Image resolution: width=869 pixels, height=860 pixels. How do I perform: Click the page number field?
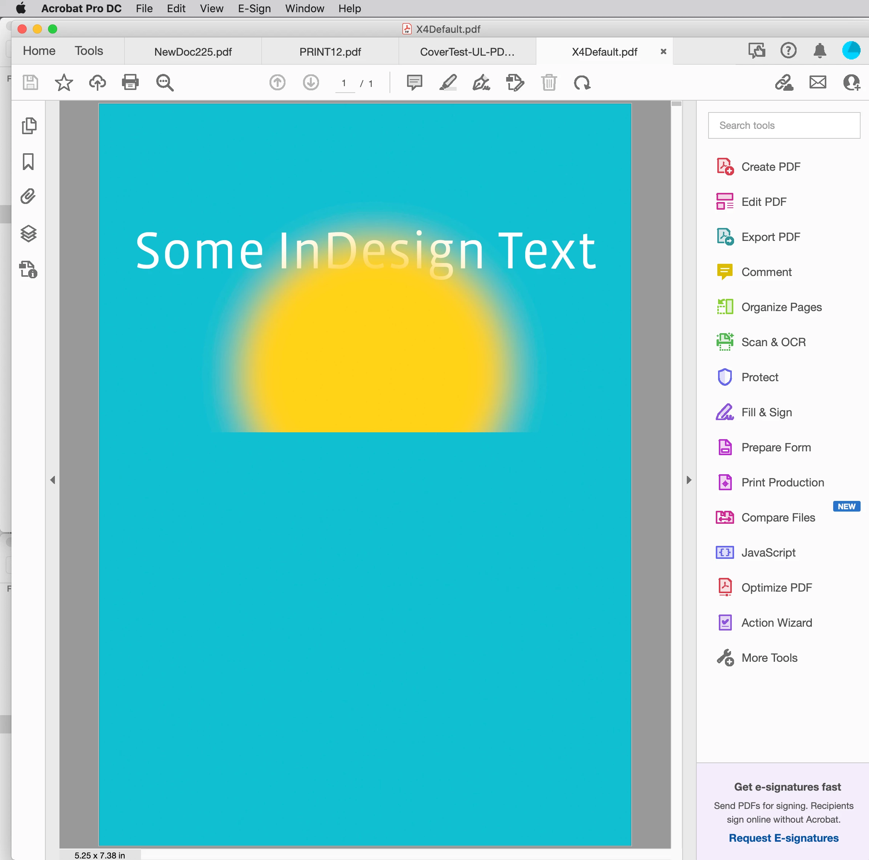coord(344,83)
